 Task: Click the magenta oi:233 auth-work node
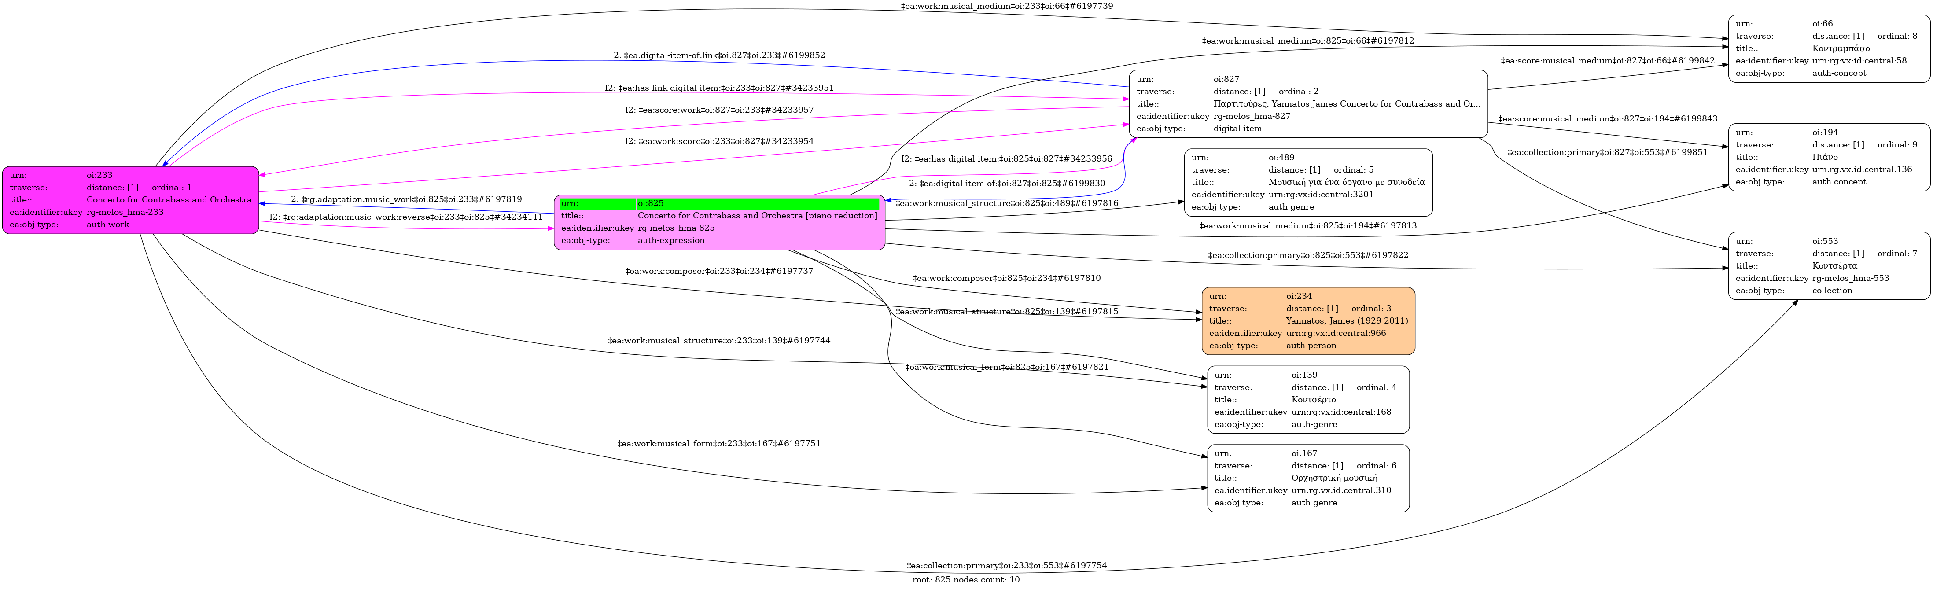[131, 199]
